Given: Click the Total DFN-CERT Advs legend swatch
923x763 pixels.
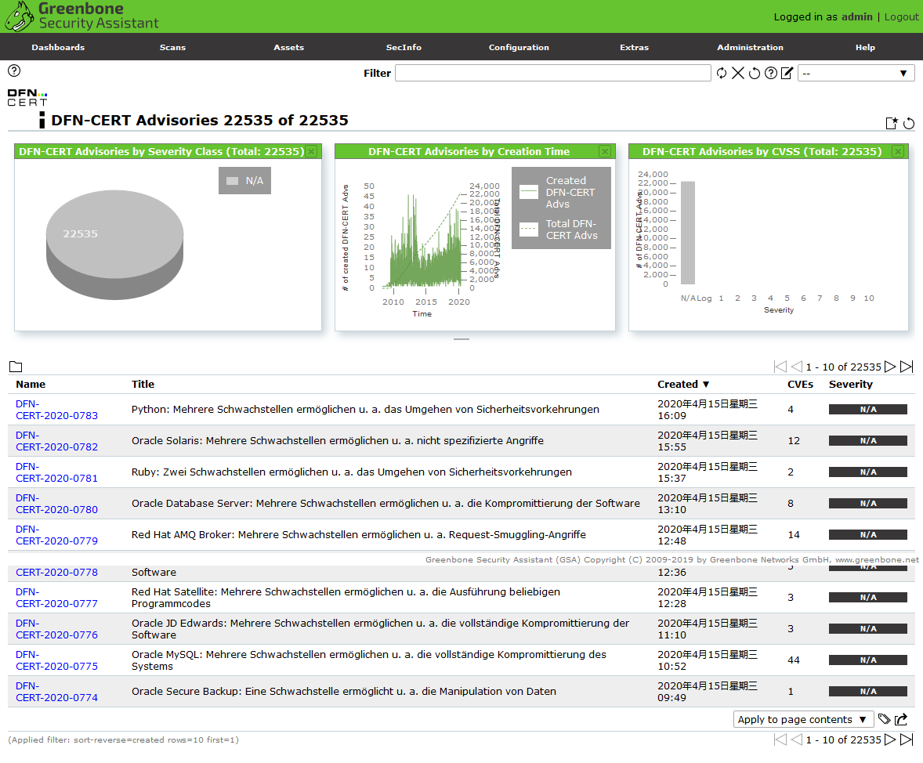Looking at the screenshot, I should click(529, 229).
